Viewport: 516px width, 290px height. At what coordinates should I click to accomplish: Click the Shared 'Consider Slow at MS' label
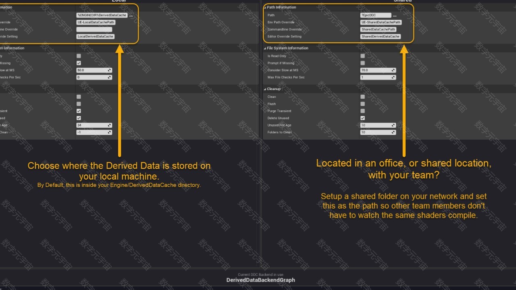click(x=283, y=70)
